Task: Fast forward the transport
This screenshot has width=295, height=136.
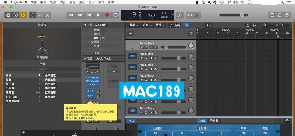Action: coord(80,15)
